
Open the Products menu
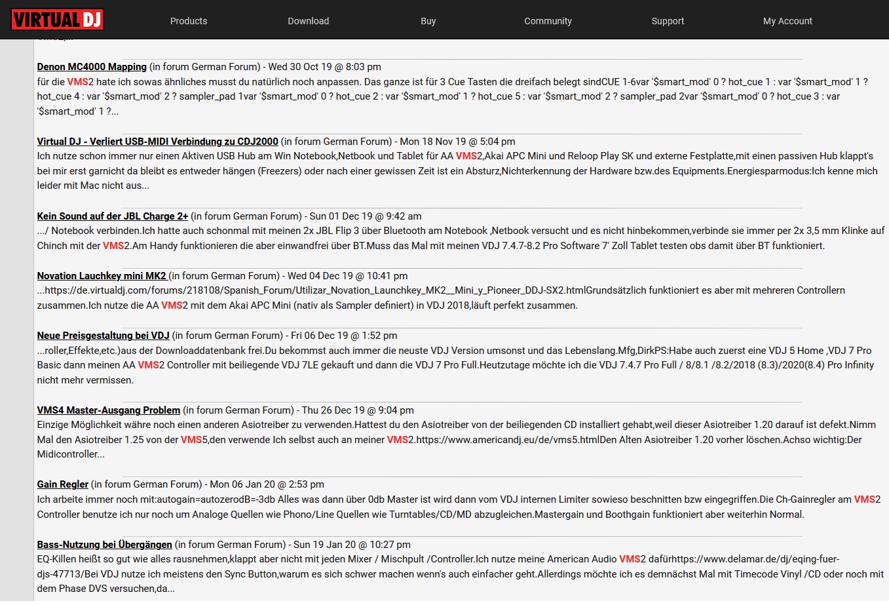click(x=189, y=21)
